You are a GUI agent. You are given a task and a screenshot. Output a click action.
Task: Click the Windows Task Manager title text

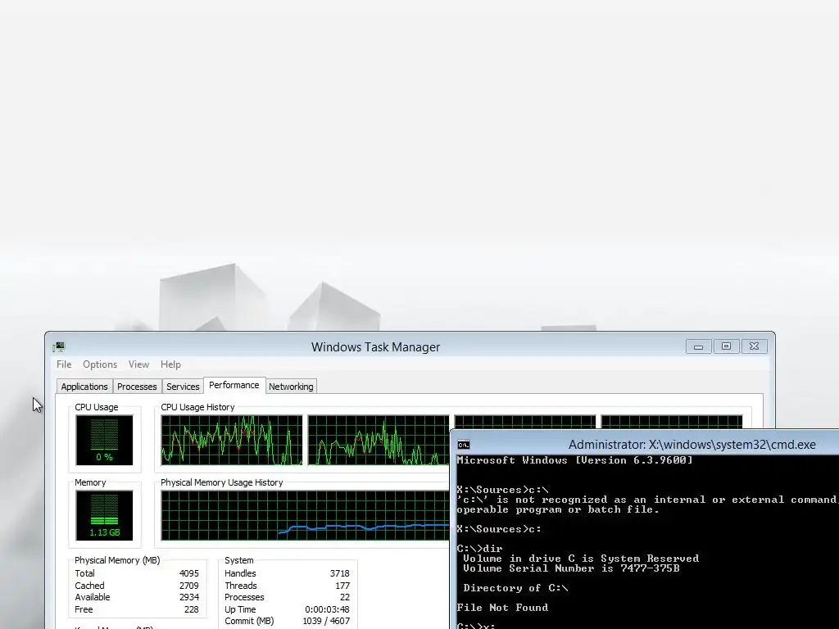tap(375, 347)
